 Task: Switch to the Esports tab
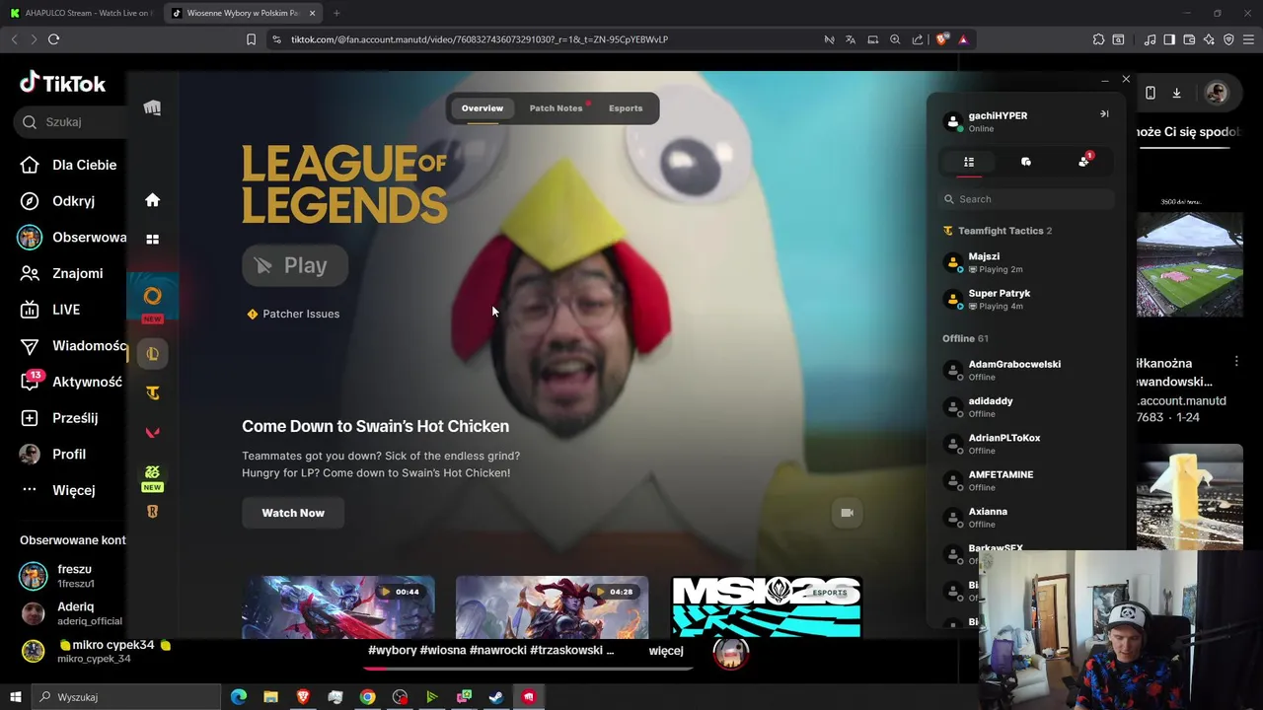coord(626,108)
